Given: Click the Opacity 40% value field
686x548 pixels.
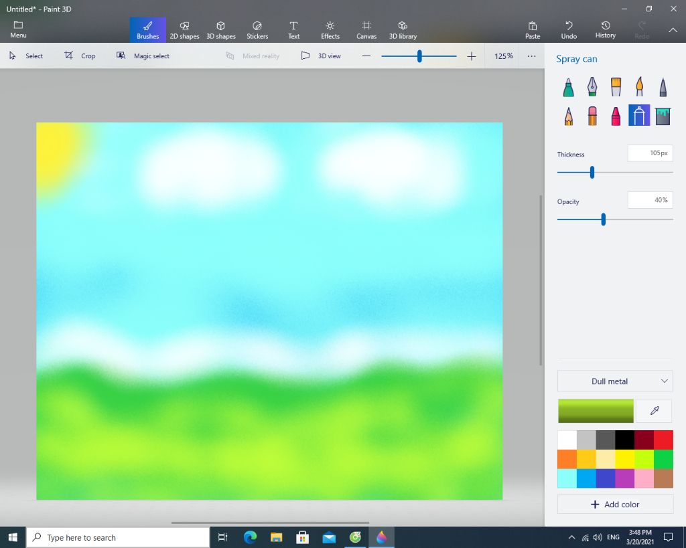Looking at the screenshot, I should (x=650, y=200).
